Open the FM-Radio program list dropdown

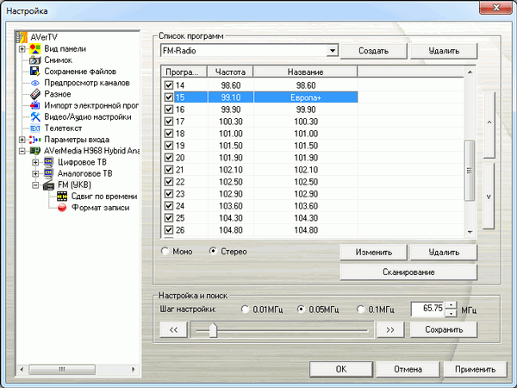coord(333,52)
